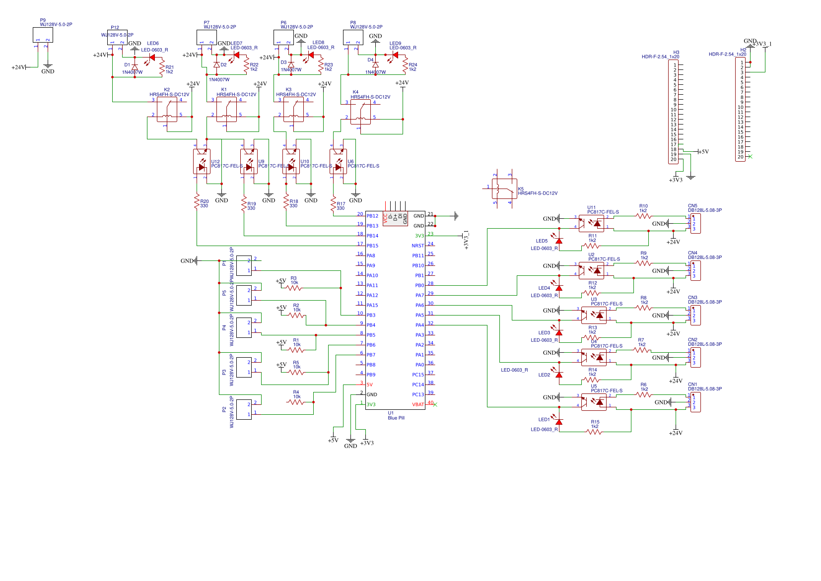
Task: Select the CN1 connector symbol
Action: click(695, 402)
